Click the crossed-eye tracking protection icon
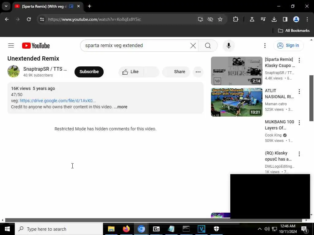 [210, 19]
